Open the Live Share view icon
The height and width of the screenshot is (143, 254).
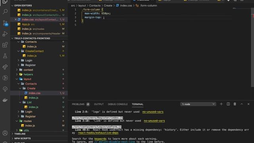tap(5, 67)
